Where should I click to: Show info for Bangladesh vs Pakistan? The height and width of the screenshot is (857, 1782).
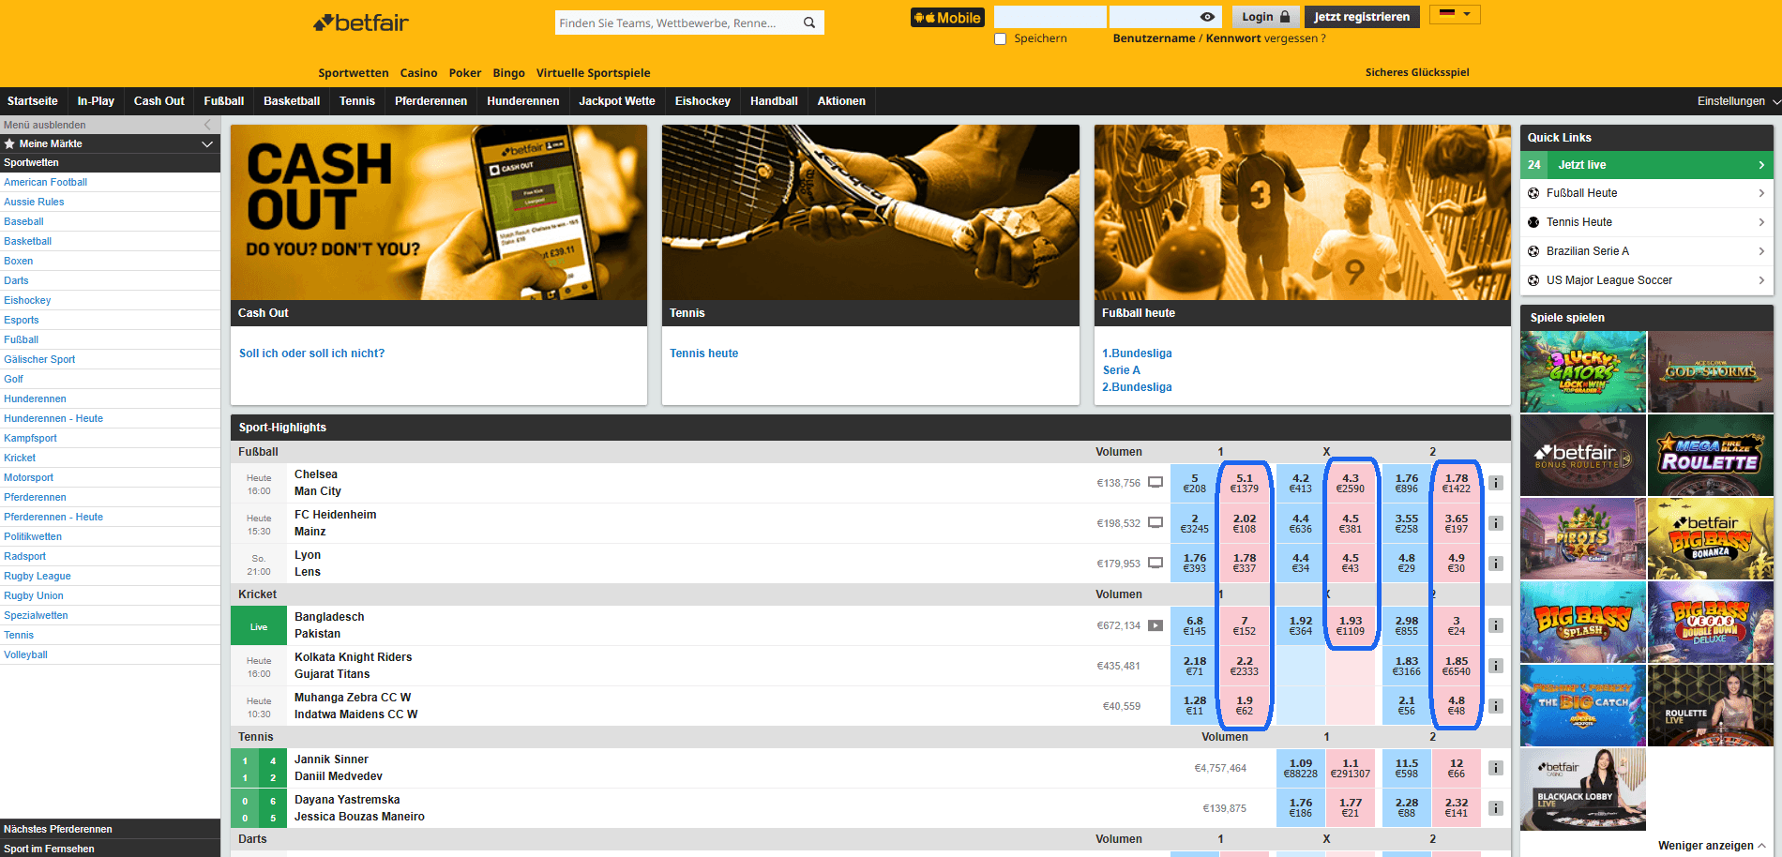tap(1496, 625)
